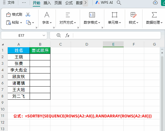Click the Name Box showing E17

[21, 35]
